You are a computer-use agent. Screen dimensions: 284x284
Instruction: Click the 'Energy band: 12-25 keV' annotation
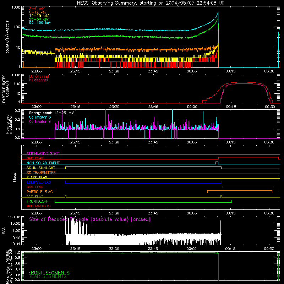point(51,113)
